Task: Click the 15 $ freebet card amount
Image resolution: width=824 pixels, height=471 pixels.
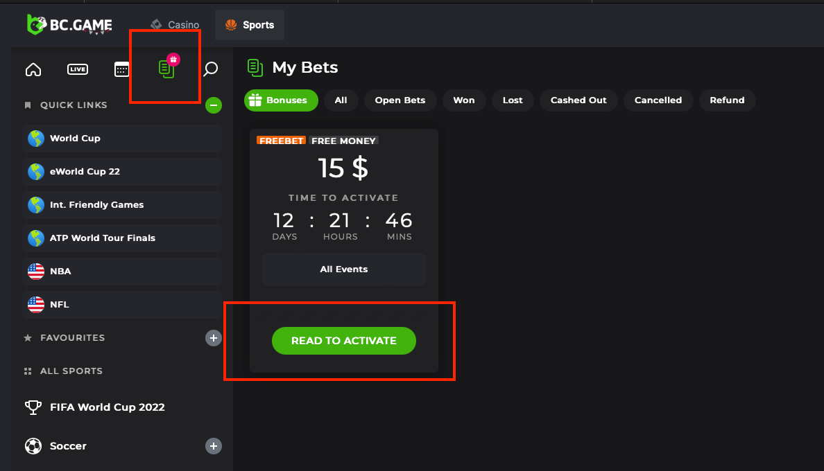Action: click(343, 168)
